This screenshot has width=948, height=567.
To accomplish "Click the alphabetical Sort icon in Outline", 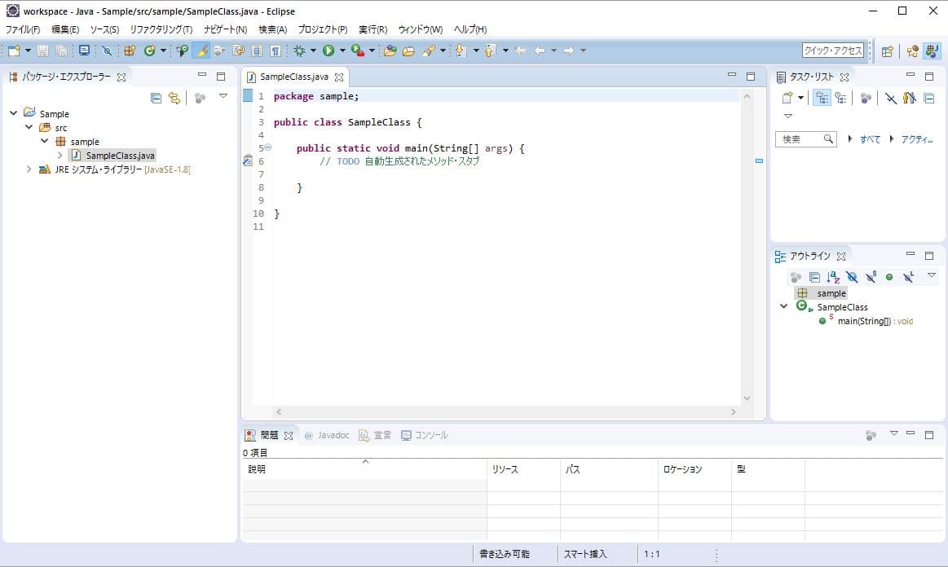I will tap(832, 277).
